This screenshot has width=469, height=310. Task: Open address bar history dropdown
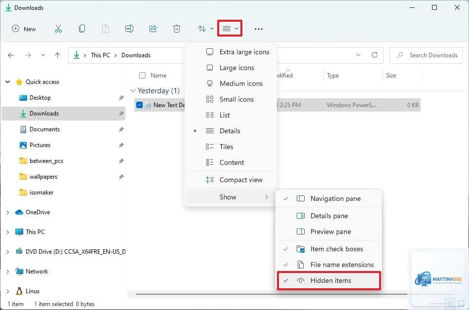point(358,55)
